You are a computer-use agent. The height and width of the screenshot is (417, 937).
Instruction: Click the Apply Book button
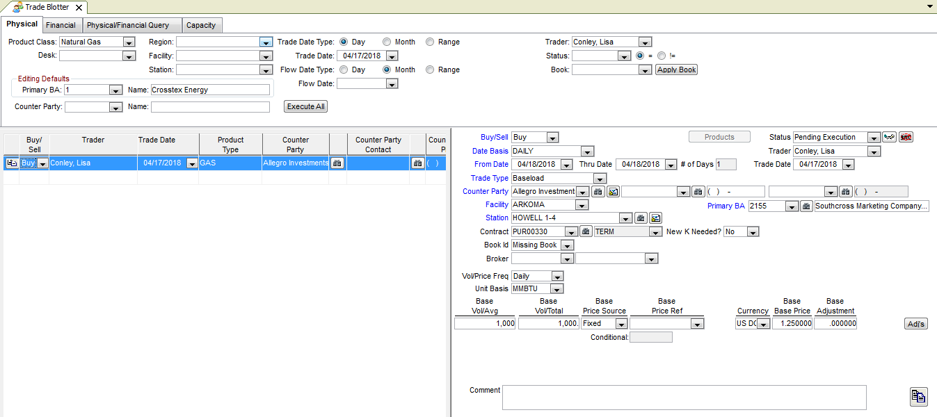676,69
